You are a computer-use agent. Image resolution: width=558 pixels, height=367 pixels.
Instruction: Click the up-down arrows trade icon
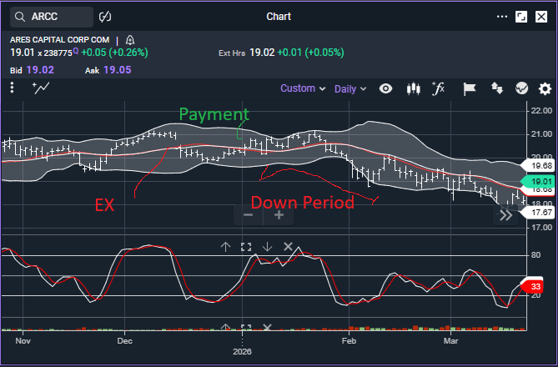(x=497, y=88)
